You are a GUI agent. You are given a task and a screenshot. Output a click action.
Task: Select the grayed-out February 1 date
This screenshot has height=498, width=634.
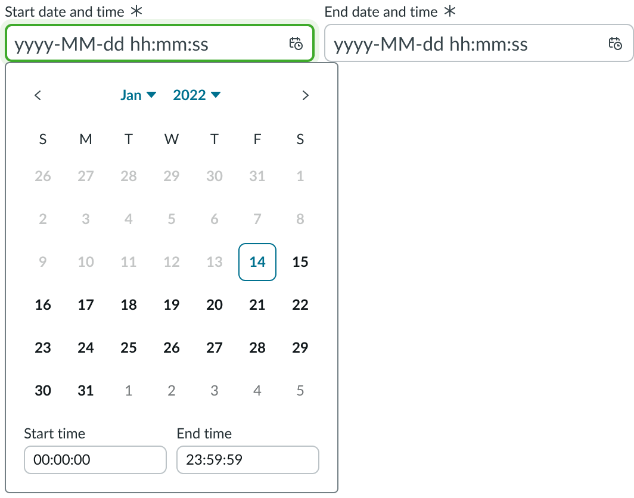[128, 390]
